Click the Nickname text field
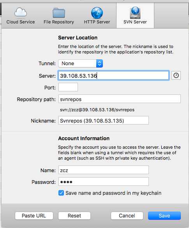Viewport: 189px width, 228px height. [x=104, y=120]
